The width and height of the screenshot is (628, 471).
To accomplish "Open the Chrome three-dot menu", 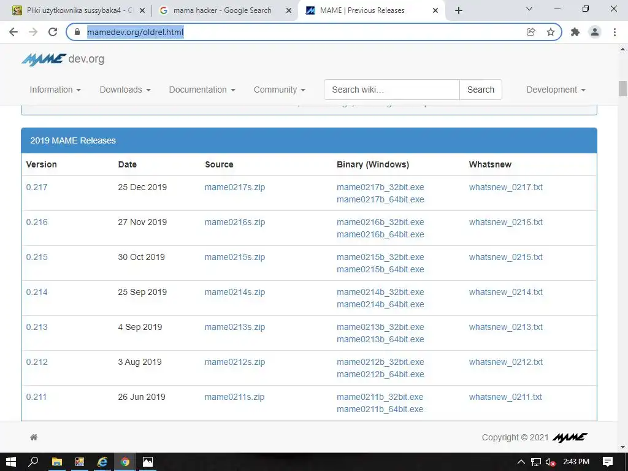I will click(615, 32).
